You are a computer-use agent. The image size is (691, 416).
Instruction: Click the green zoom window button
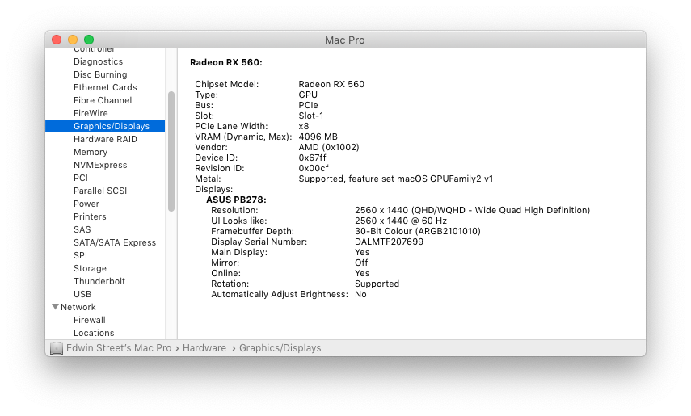pyautogui.click(x=89, y=40)
